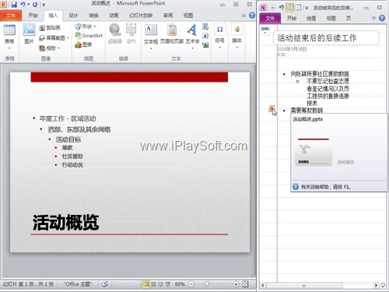Click the "Office 主题" status bar entry
Viewport: 389px width, 292px height.
pyautogui.click(x=78, y=284)
